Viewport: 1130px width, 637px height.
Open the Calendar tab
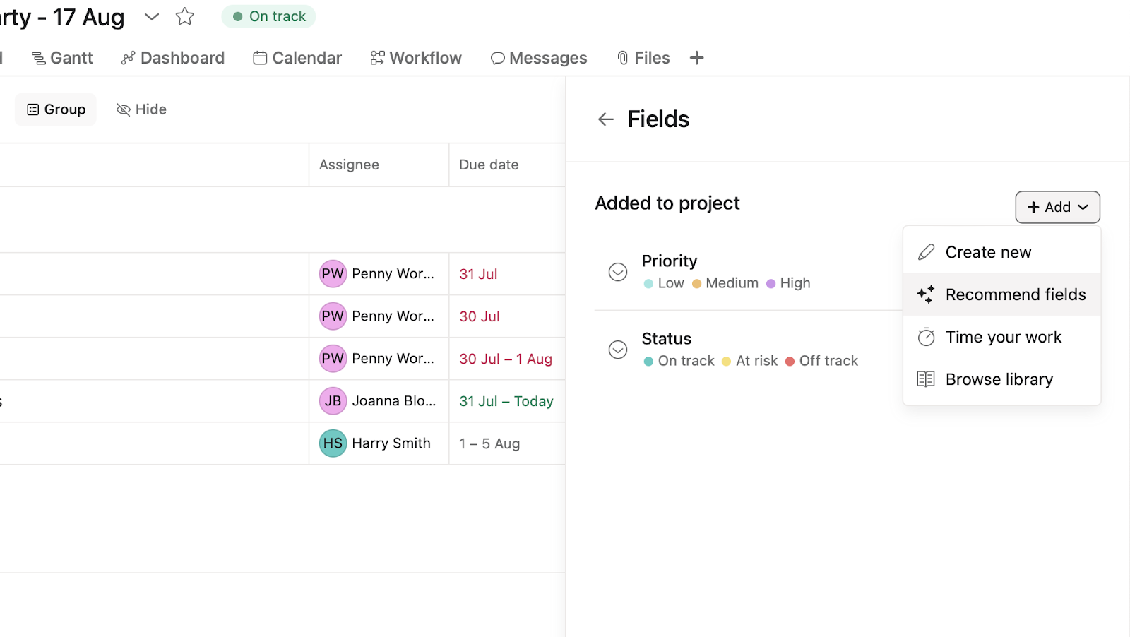[x=297, y=58]
